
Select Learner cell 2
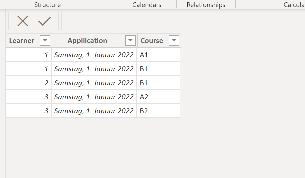29,83
